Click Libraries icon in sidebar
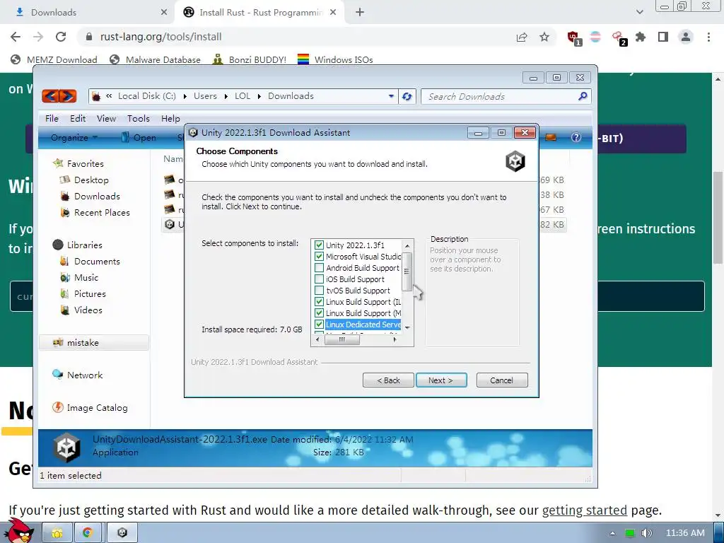The width and height of the screenshot is (724, 543). coord(58,245)
